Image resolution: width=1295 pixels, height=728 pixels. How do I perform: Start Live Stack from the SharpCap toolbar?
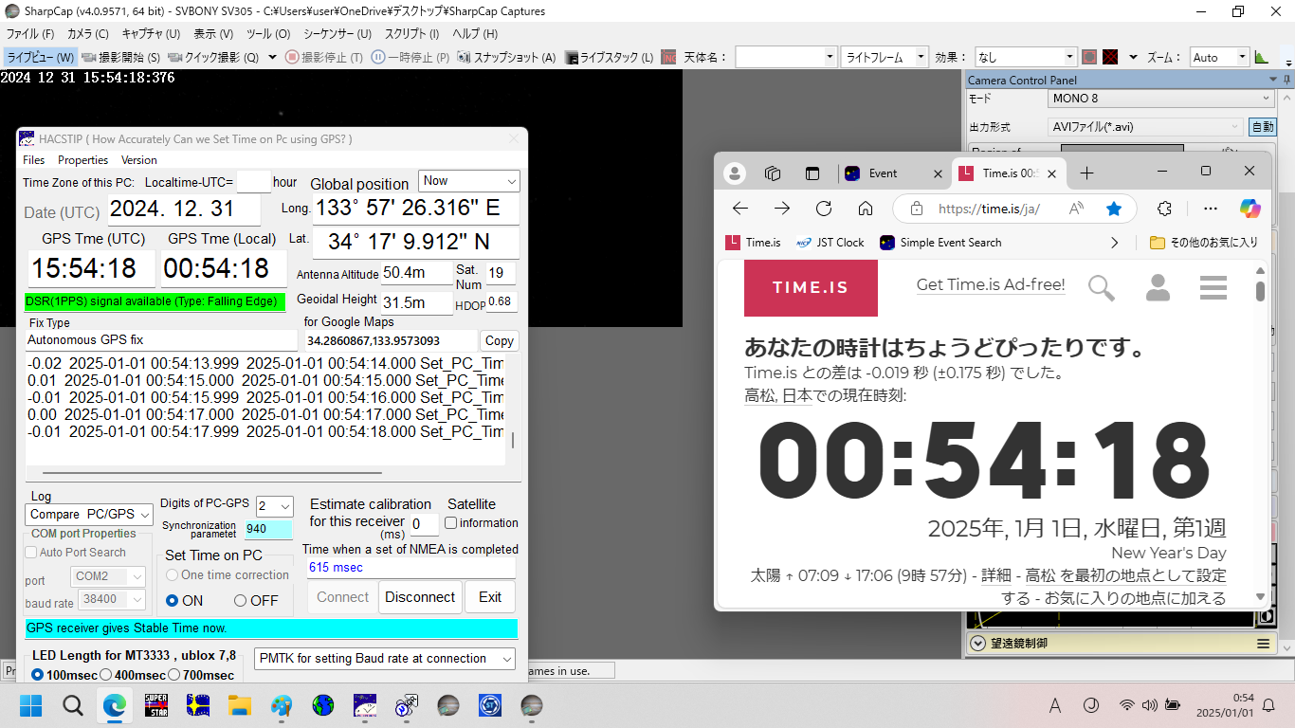[609, 57]
